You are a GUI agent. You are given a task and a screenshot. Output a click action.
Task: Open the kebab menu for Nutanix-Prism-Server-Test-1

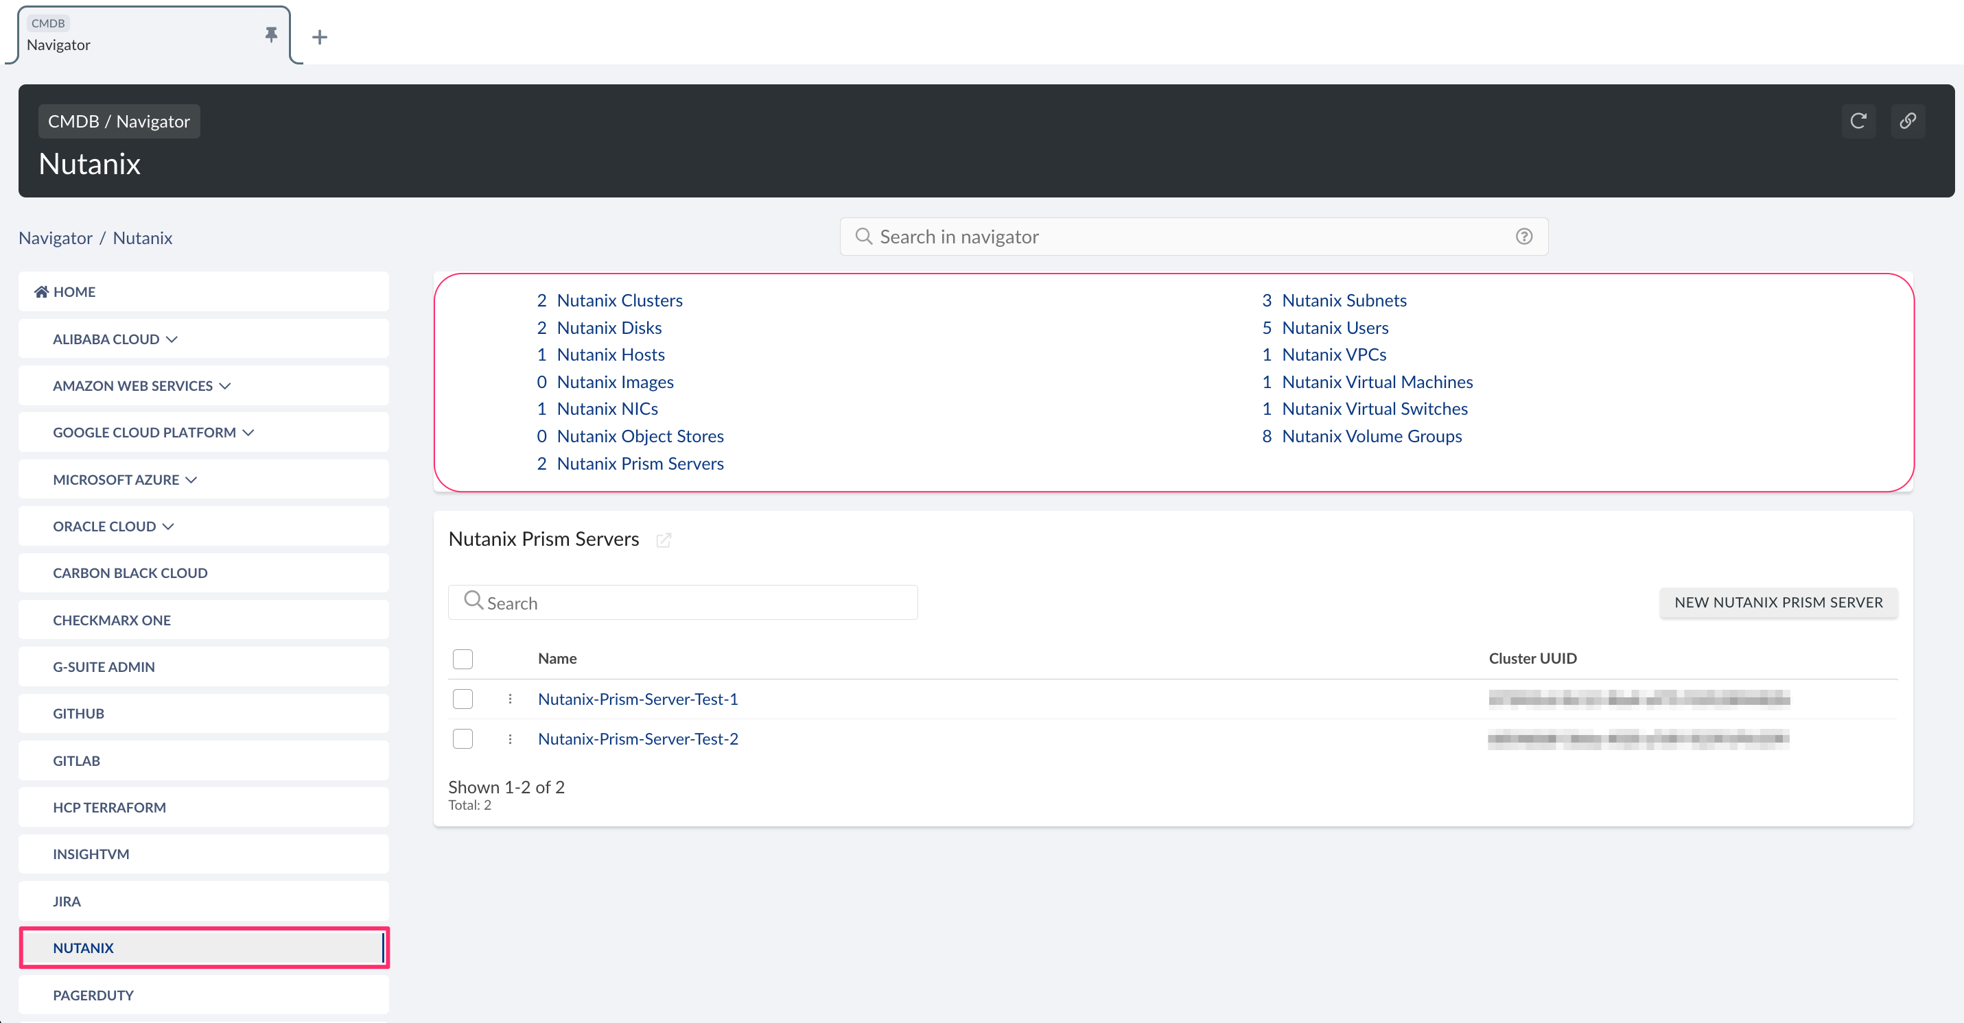[x=509, y=699]
